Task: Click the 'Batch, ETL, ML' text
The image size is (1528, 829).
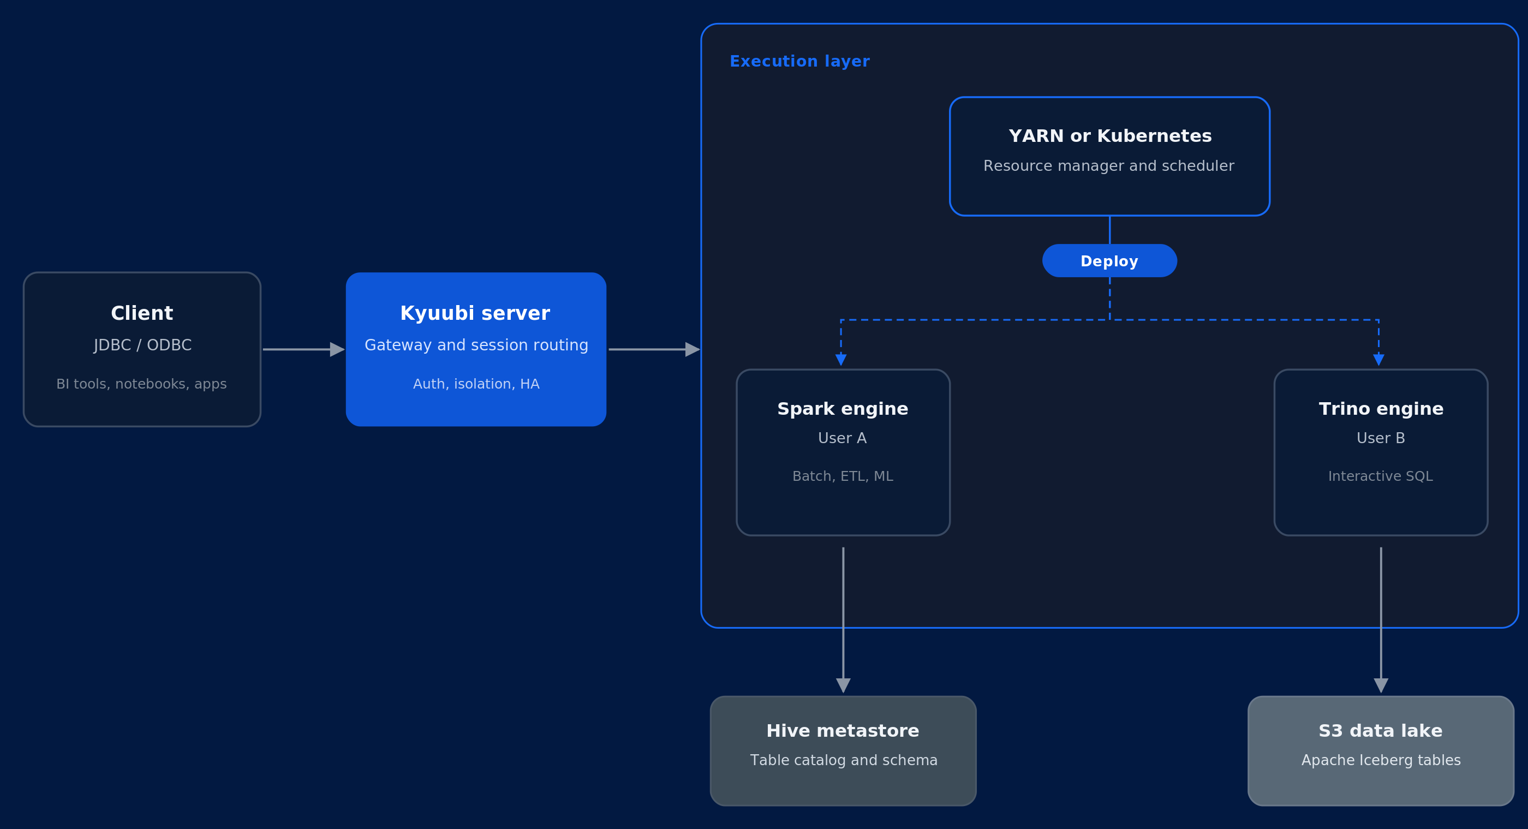Action: pyautogui.click(x=842, y=476)
